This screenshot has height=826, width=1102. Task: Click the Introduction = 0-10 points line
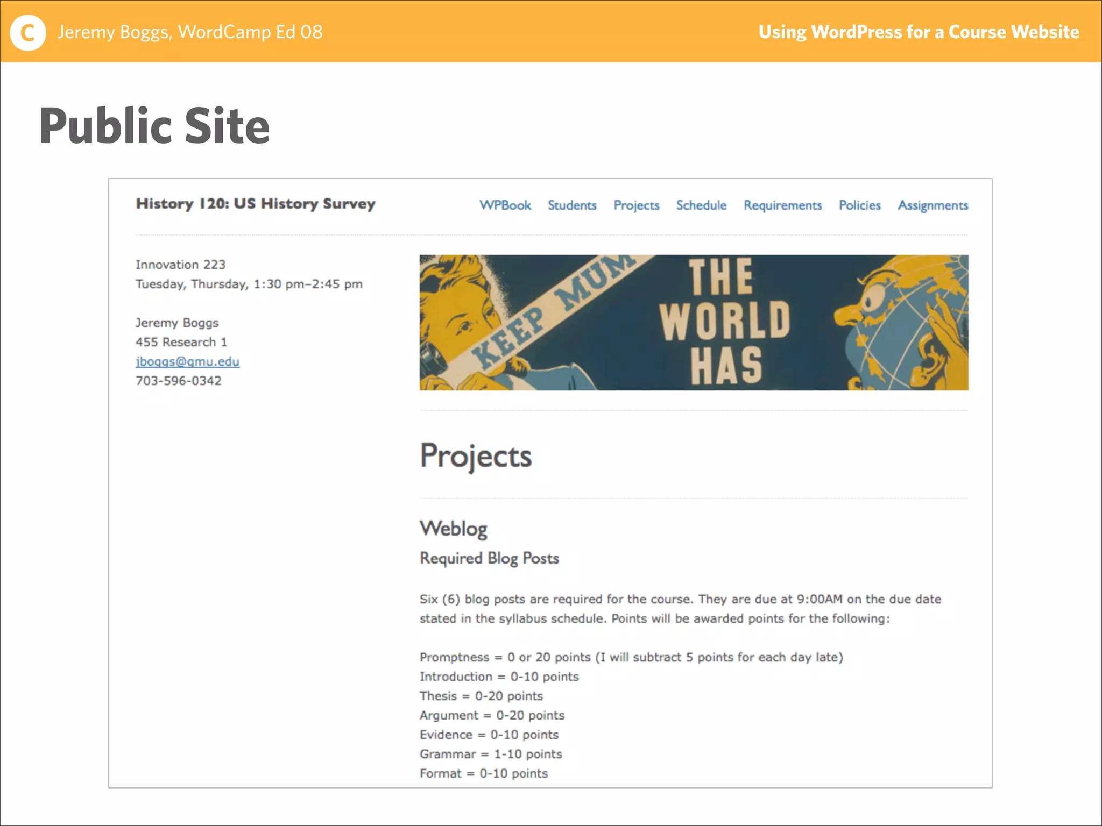point(499,677)
